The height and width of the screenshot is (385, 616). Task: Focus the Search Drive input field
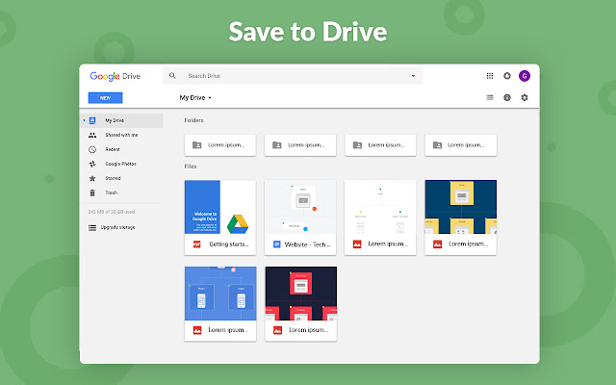tap(293, 76)
